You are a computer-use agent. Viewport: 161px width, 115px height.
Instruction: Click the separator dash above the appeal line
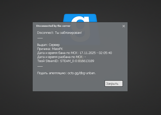(40, 66)
